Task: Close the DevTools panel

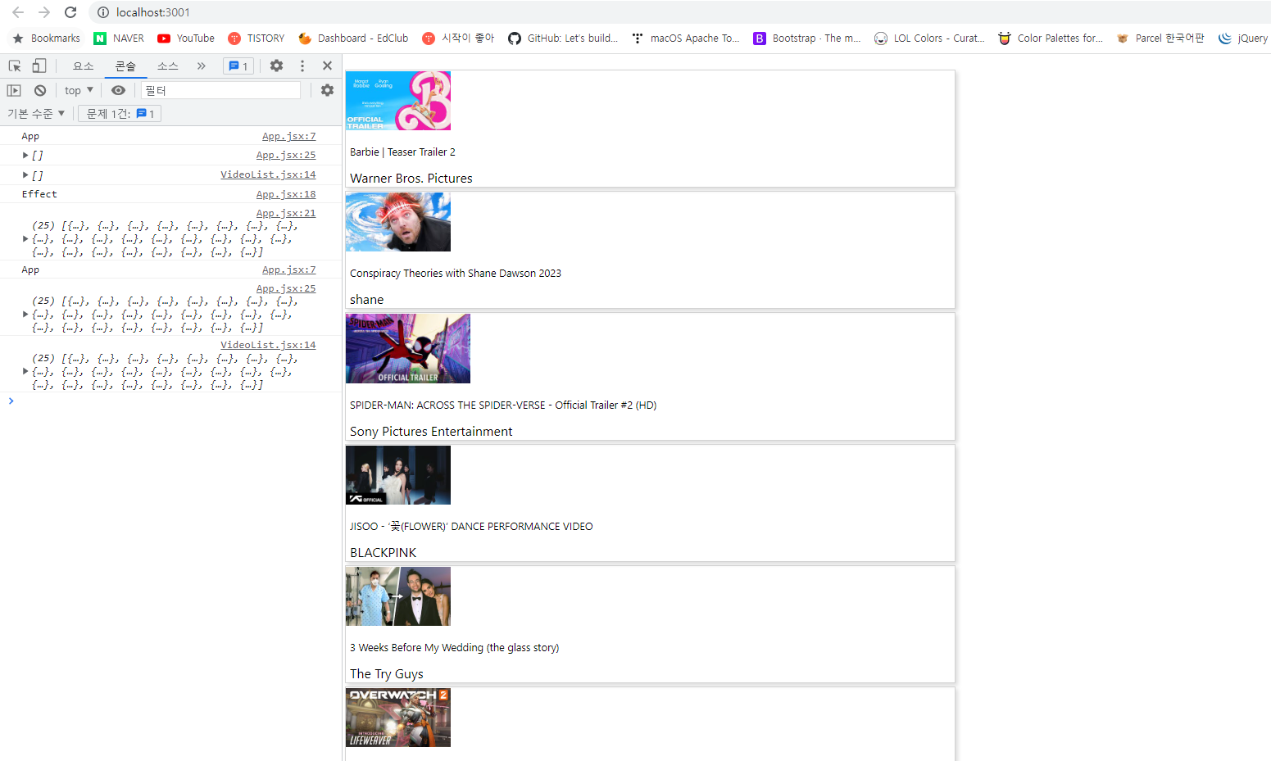Action: (x=327, y=66)
